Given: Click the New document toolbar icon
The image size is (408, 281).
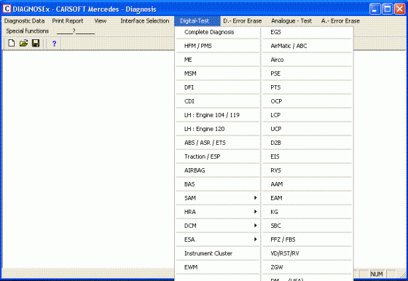Looking at the screenshot, I should pos(12,43).
